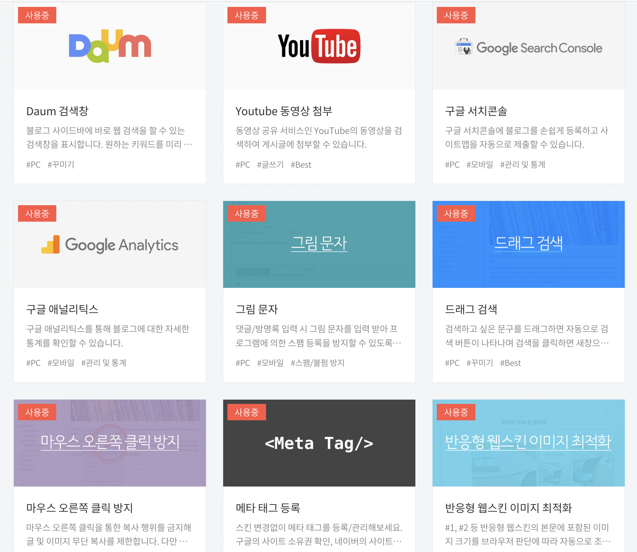The height and width of the screenshot is (552, 637).
Task: Select #관리 및 통계 tag under 구글 애널리틱스
Action: pos(104,363)
